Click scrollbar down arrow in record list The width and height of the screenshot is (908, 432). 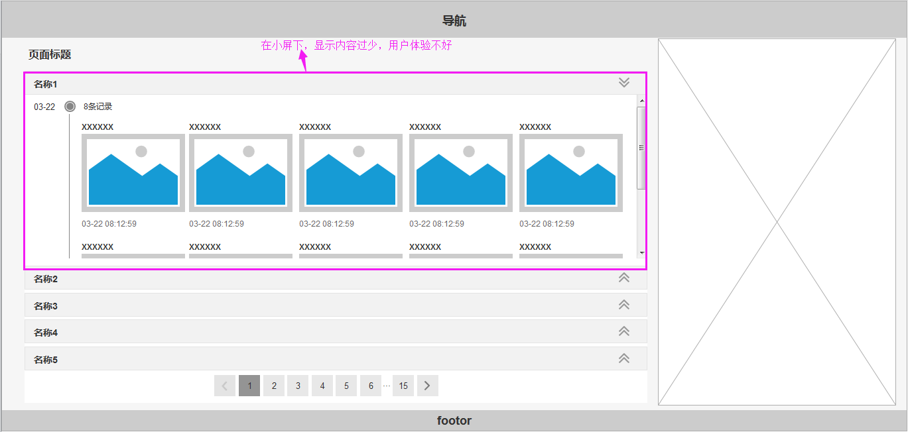point(641,253)
